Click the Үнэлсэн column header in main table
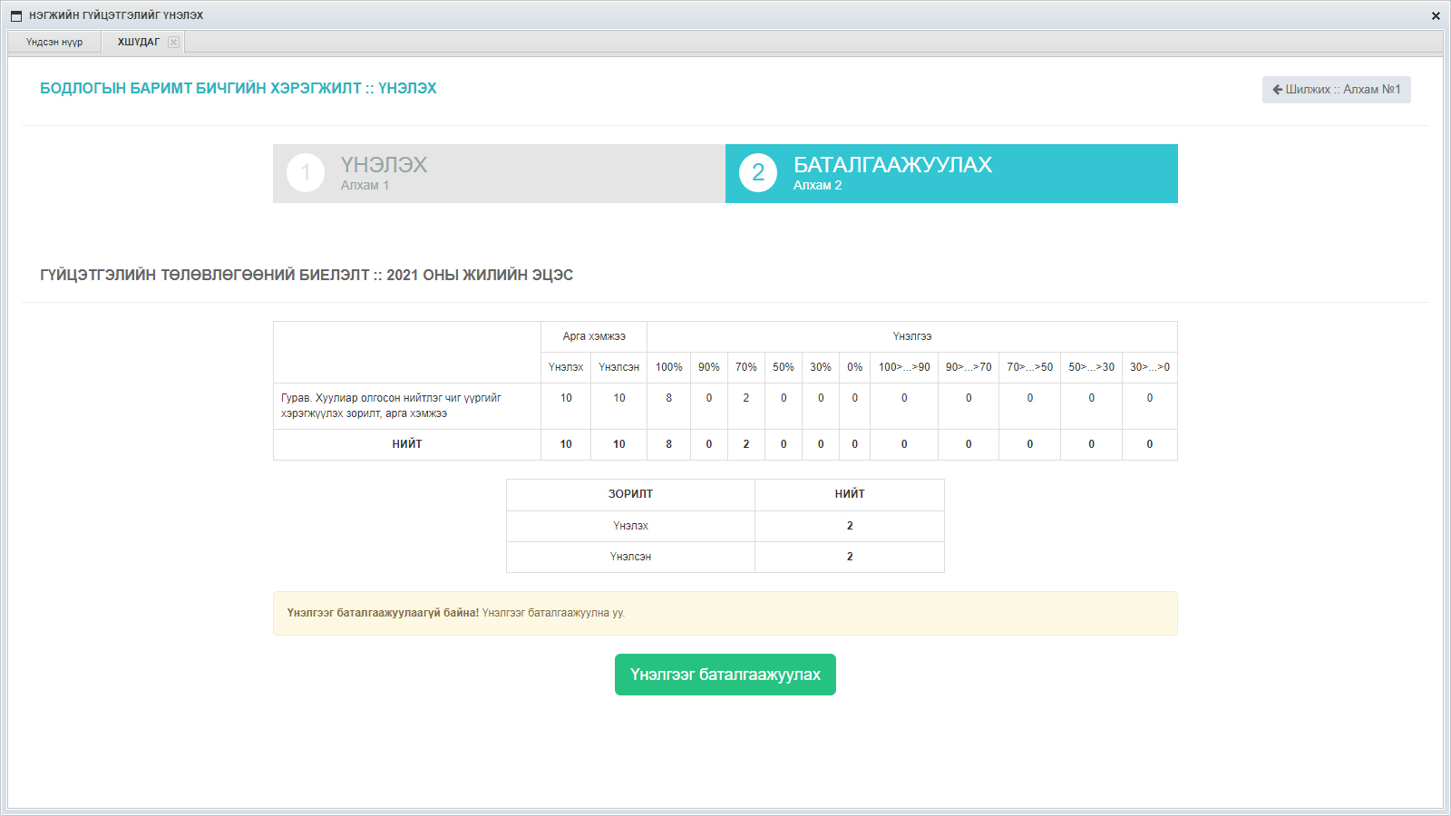Screen dimensions: 1451x816 pyautogui.click(x=618, y=367)
